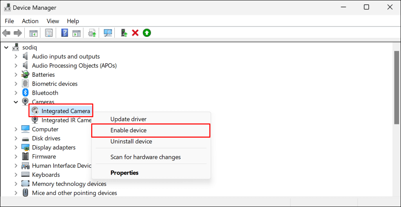Click the gear with green arrow toolbar icon
Screen dimensions: 401x207
coord(92,33)
